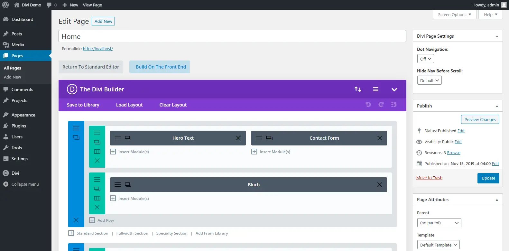The image size is (509, 251).
Task: Open blue section settings icon
Action: [x=76, y=128]
